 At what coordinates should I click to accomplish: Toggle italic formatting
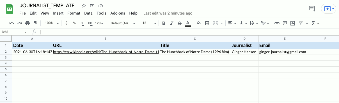coord(172,23)
